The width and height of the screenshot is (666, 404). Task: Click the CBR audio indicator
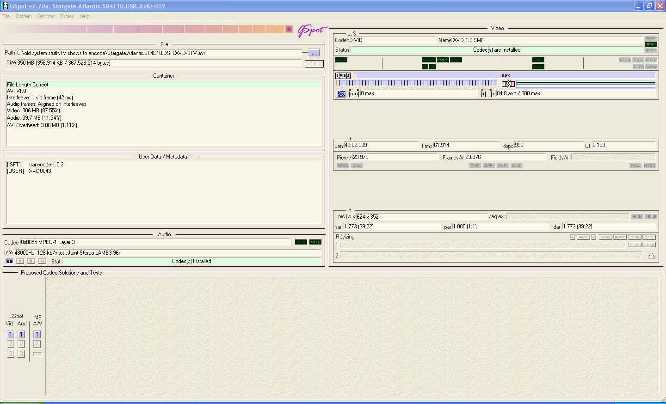tap(301, 242)
